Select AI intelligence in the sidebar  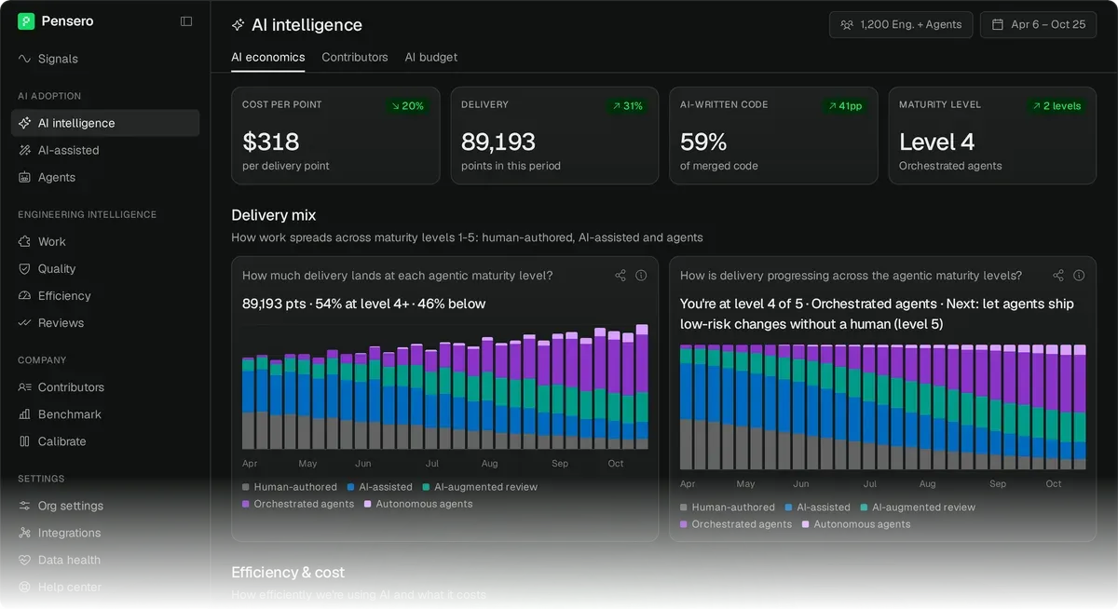(x=105, y=123)
